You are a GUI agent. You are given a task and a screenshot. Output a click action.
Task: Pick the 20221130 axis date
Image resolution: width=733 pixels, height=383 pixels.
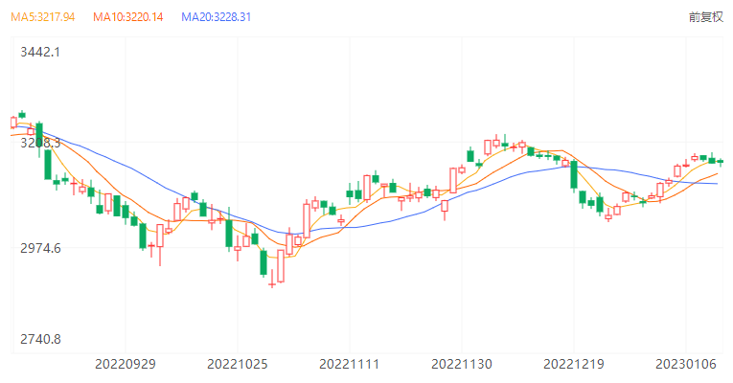pos(461,365)
